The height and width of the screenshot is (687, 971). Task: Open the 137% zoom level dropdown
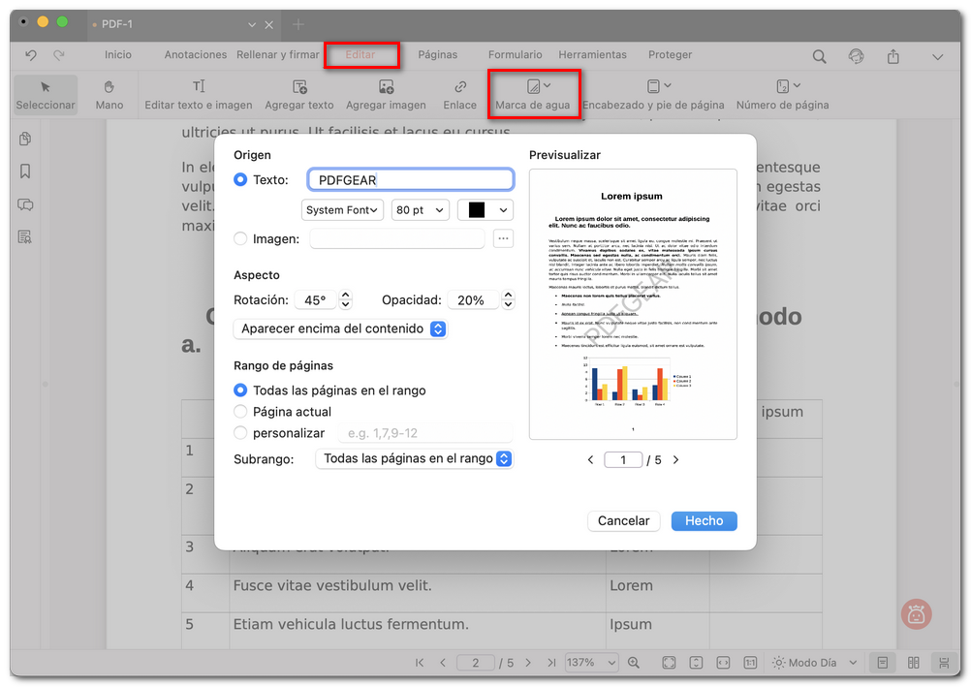point(591,663)
